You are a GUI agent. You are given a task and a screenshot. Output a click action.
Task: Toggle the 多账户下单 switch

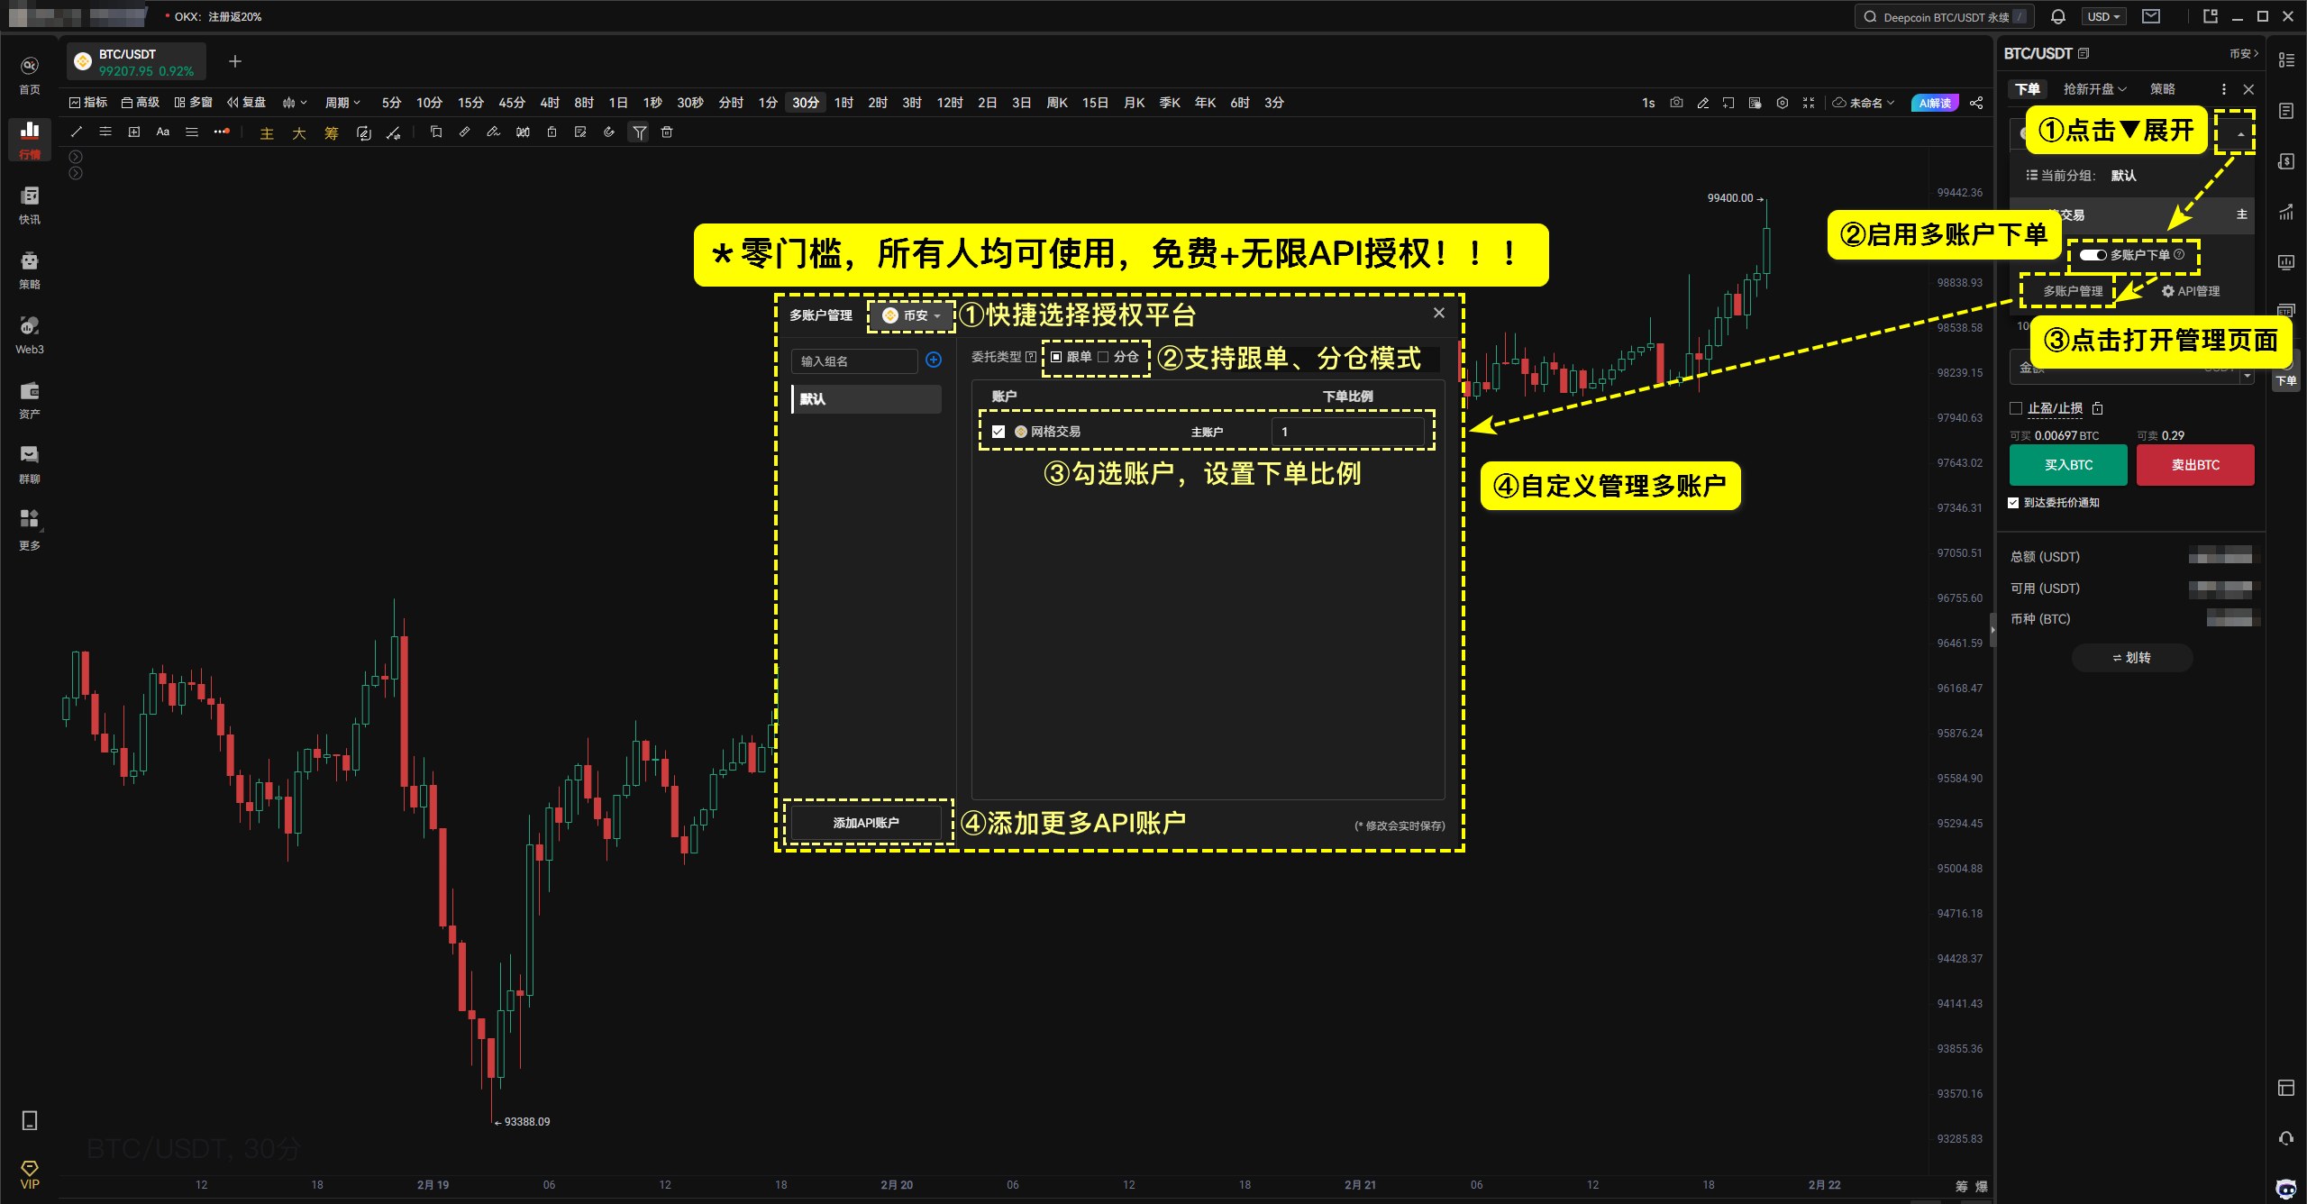2093,255
